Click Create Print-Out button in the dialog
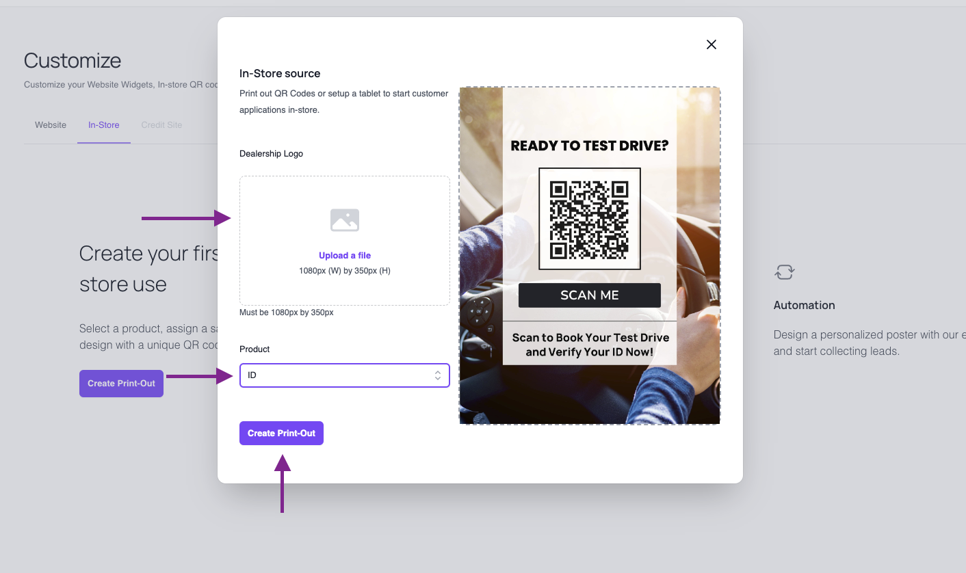This screenshot has height=573, width=966. click(281, 434)
